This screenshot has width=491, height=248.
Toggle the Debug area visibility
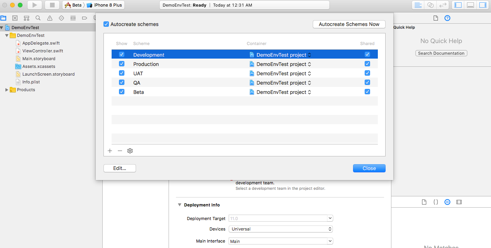click(x=470, y=5)
